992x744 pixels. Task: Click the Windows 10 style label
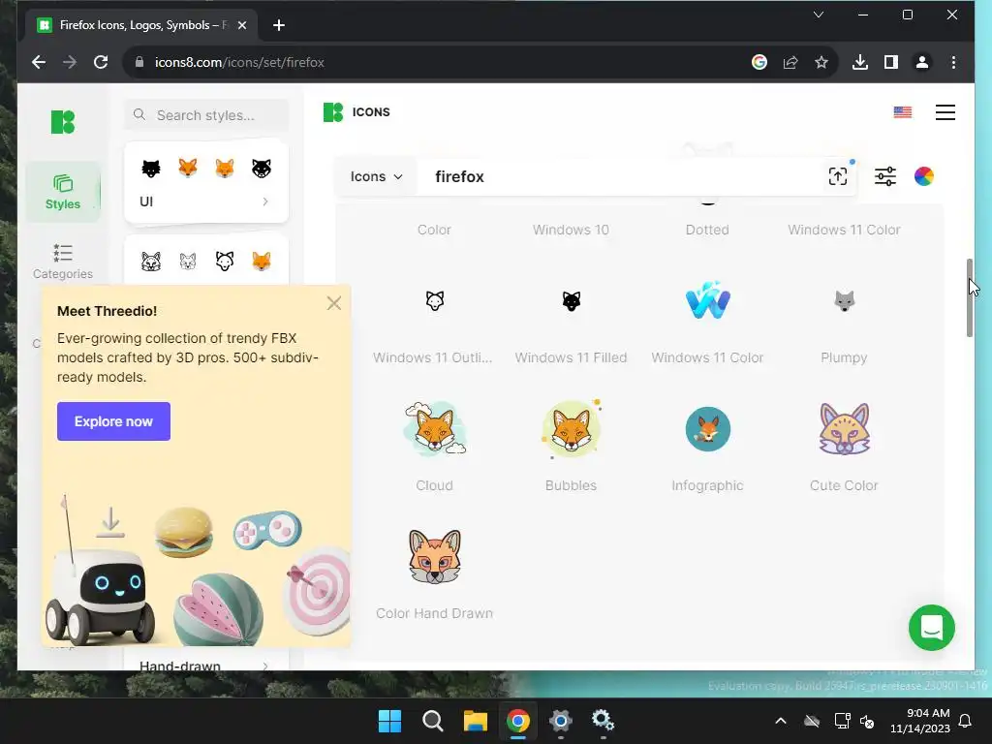(571, 230)
